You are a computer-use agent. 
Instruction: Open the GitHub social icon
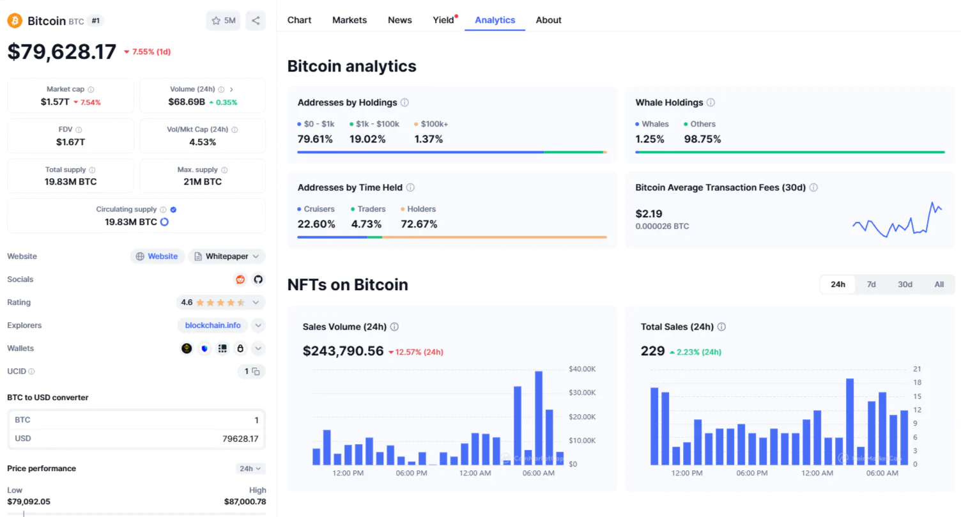(258, 279)
